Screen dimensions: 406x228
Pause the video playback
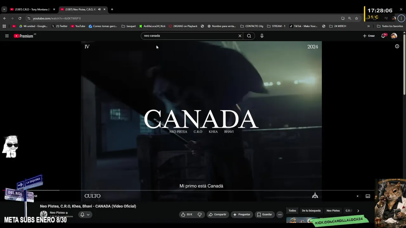coord(357,196)
